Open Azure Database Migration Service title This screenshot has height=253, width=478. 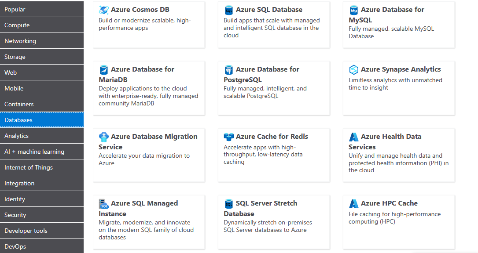[148, 142]
